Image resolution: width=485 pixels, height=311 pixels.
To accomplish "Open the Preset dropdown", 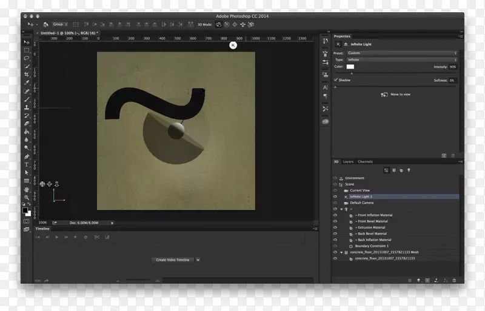I will 401,53.
